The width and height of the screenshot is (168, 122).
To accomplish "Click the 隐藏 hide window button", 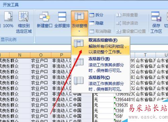I will pyautogui.click(x=96, y=23).
